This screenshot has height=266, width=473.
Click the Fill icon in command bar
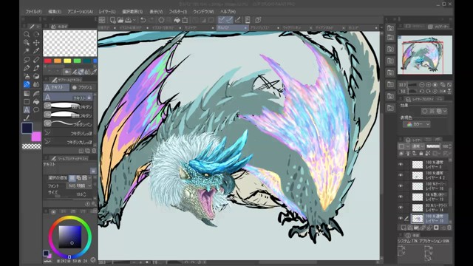point(177,20)
